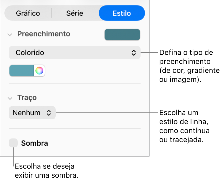This screenshot has height=180, width=222.
Task: Switch to the Série tab
Action: tap(75, 13)
